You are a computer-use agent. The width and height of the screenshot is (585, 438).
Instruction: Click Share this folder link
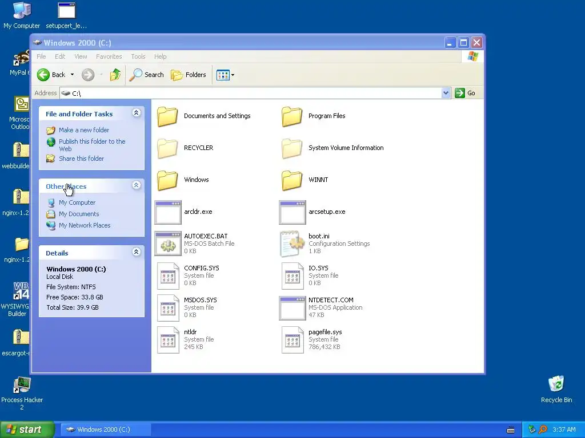81,159
